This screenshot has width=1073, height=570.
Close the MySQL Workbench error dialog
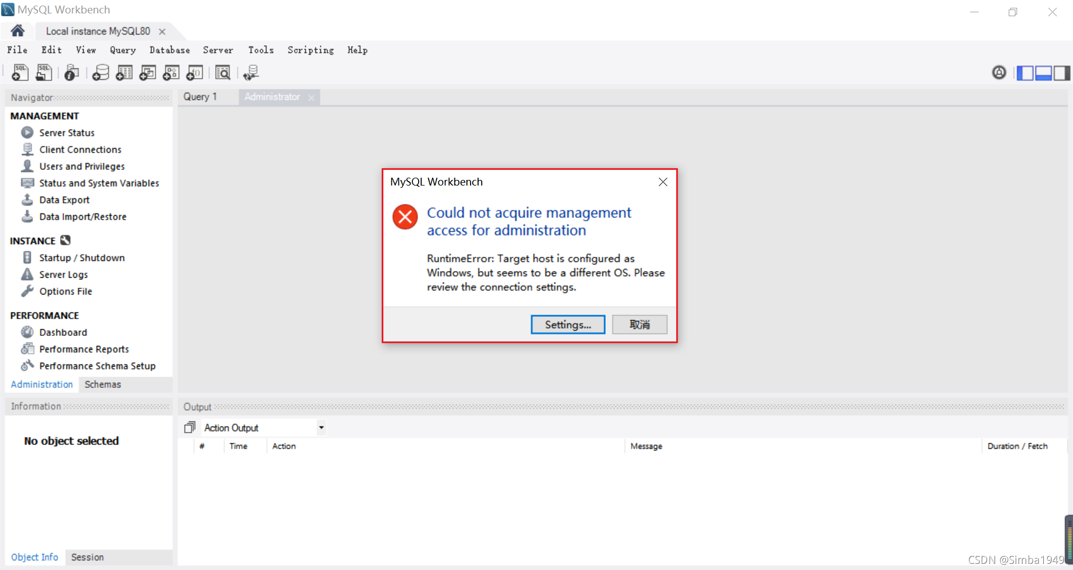click(x=663, y=182)
